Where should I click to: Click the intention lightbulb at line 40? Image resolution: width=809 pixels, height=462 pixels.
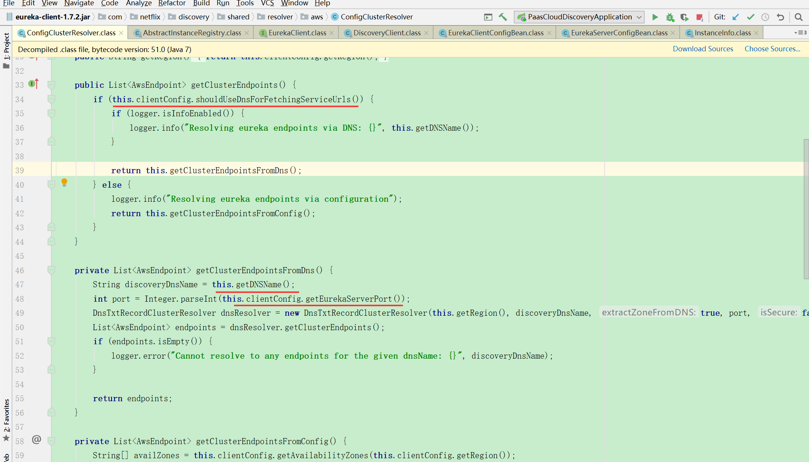(64, 182)
